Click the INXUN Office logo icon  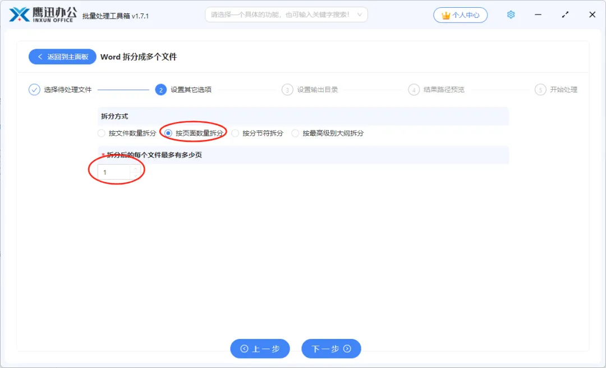19,15
